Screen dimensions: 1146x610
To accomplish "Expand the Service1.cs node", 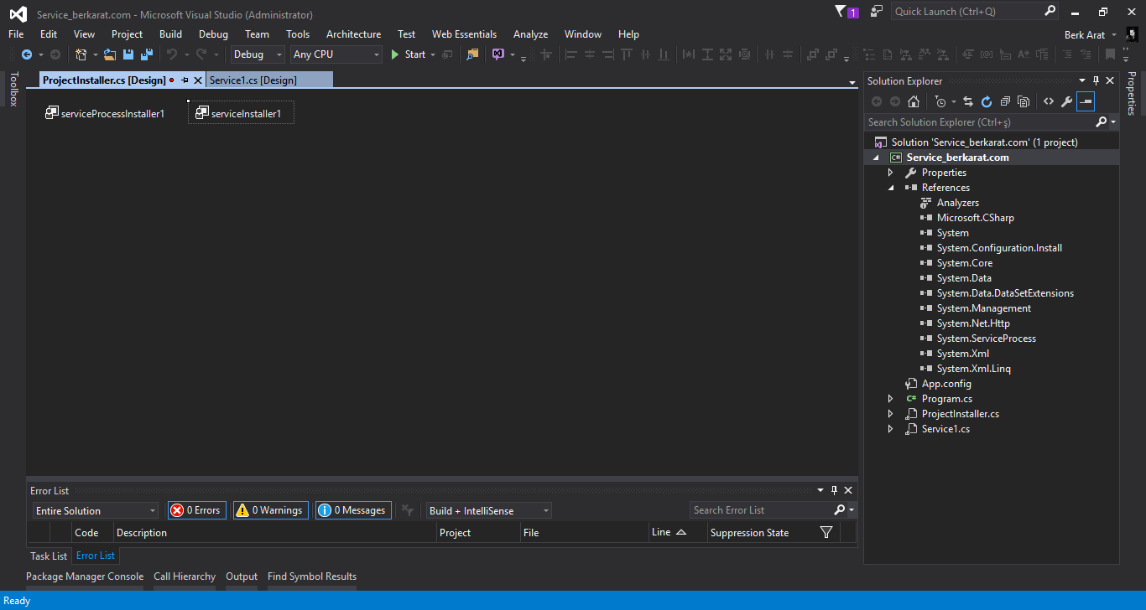I will 891,429.
